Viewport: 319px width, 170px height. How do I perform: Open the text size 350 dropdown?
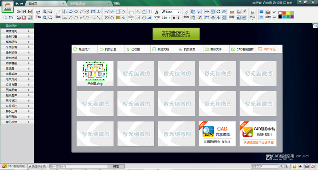[166, 18]
